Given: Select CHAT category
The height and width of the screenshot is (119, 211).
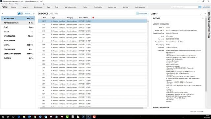Looking at the screenshot, I should [x=18, y=27].
